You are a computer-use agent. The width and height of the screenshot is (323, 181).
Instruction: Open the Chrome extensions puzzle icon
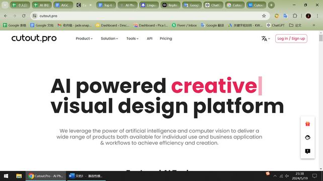(295, 16)
